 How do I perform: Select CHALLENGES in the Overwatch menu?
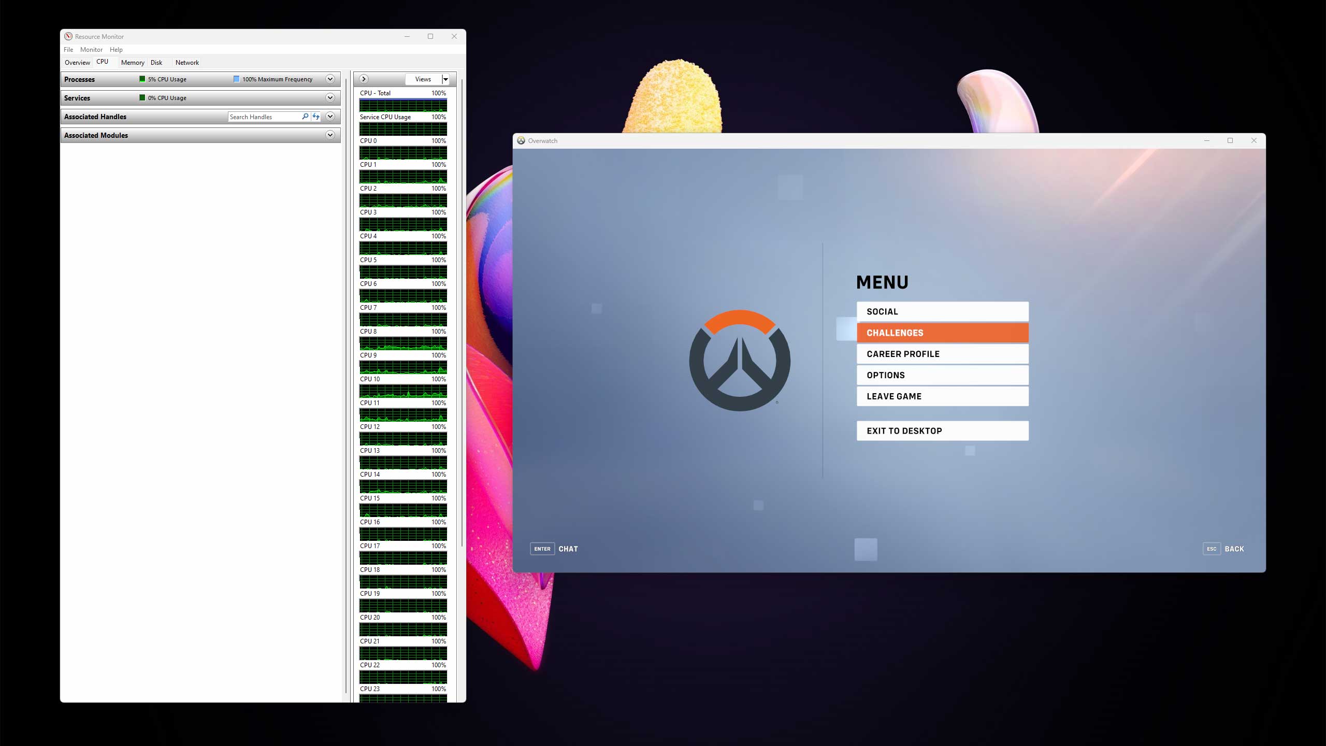[943, 333]
